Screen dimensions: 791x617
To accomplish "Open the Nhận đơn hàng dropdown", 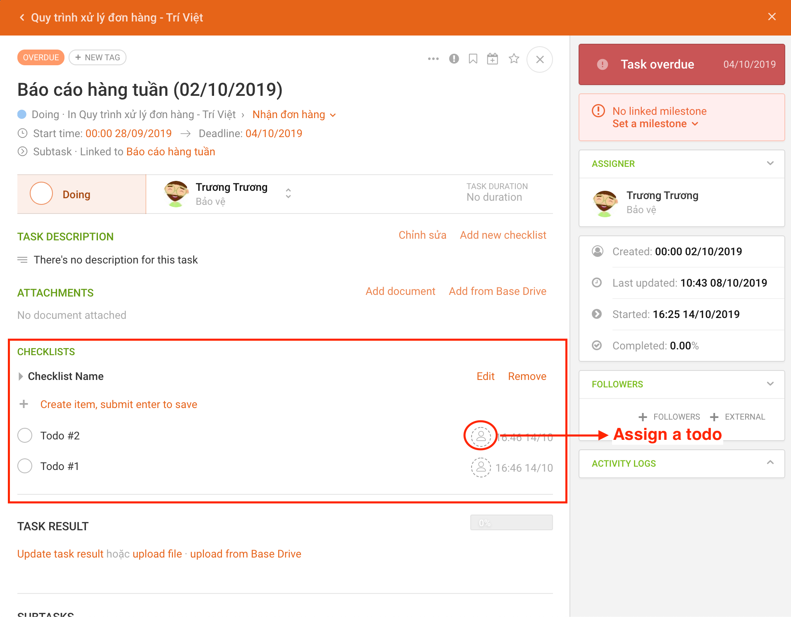I will coord(333,115).
